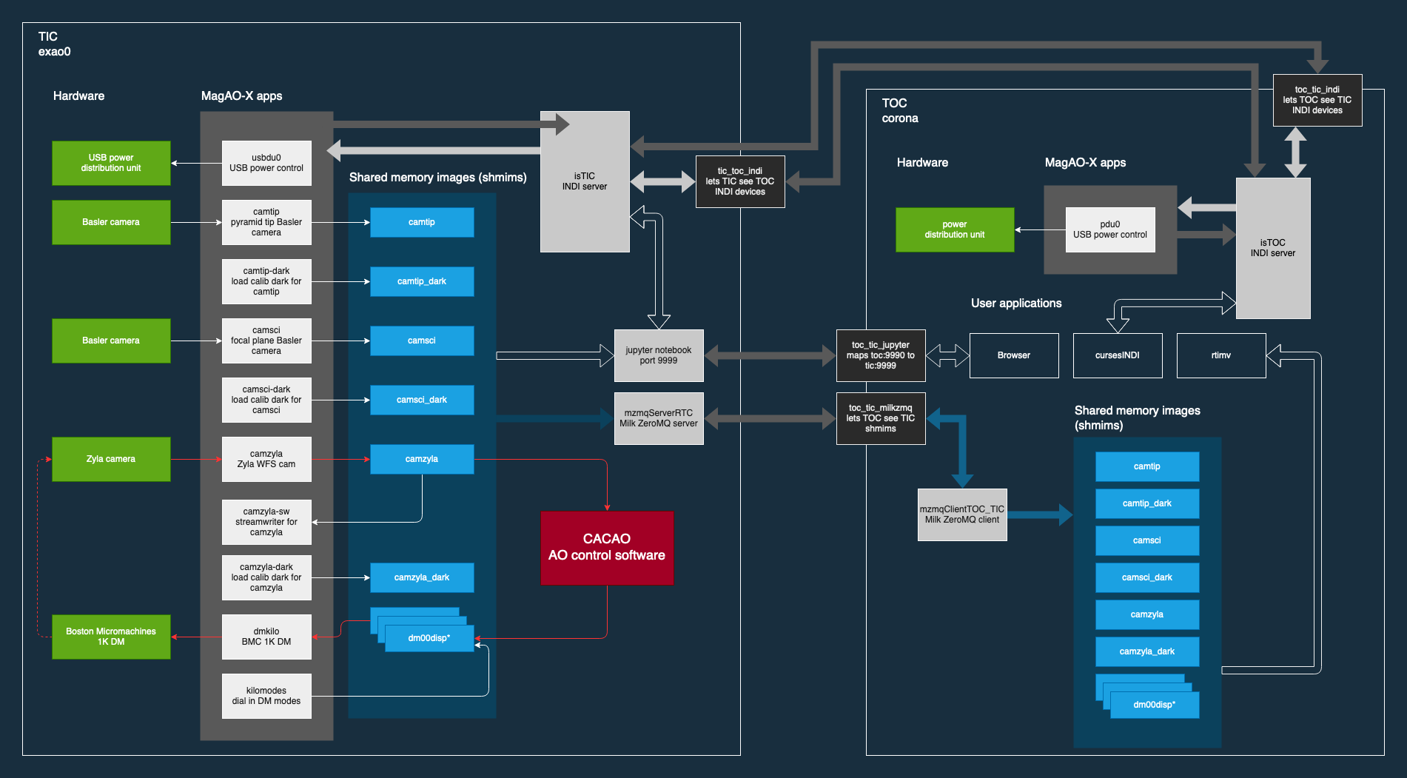
Task: Click the 'User applications' heading
Action: 1016,303
